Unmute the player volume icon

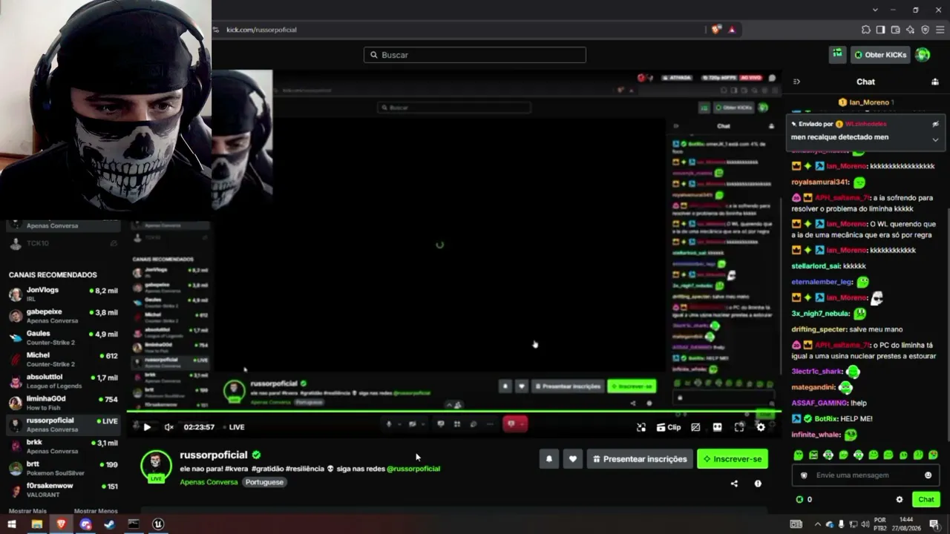coord(168,427)
